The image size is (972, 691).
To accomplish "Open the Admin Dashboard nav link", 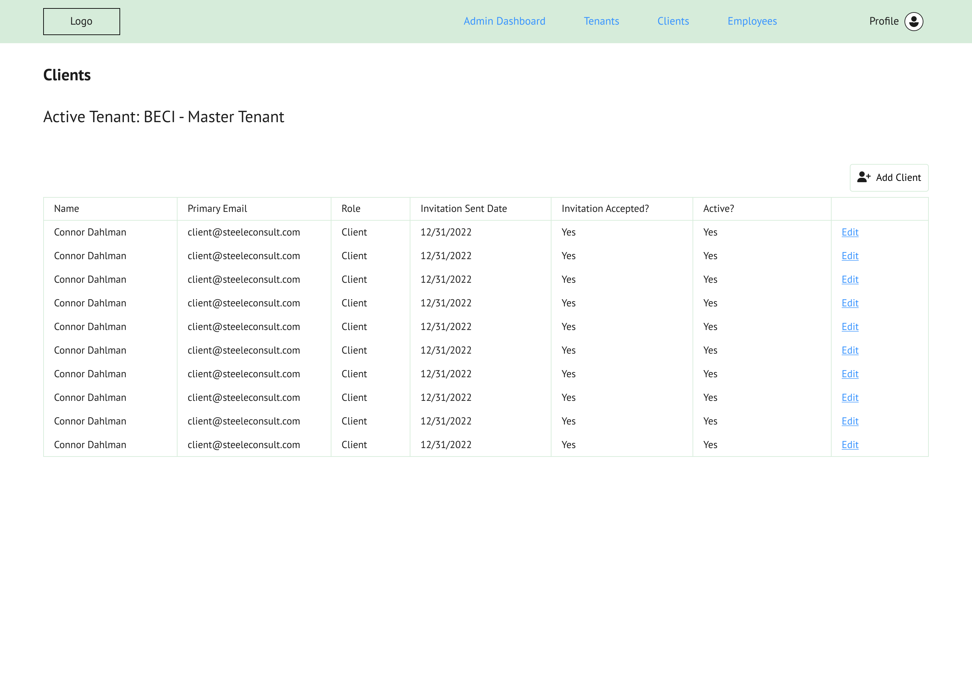I will (x=504, y=21).
